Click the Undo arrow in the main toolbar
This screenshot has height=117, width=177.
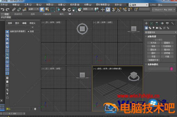click(2, 9)
